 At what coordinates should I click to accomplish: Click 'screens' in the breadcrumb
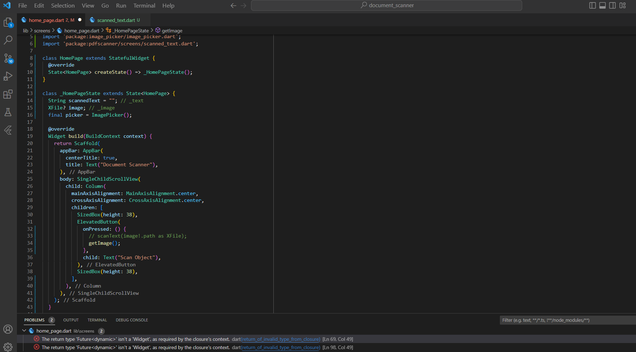pyautogui.click(x=42, y=31)
